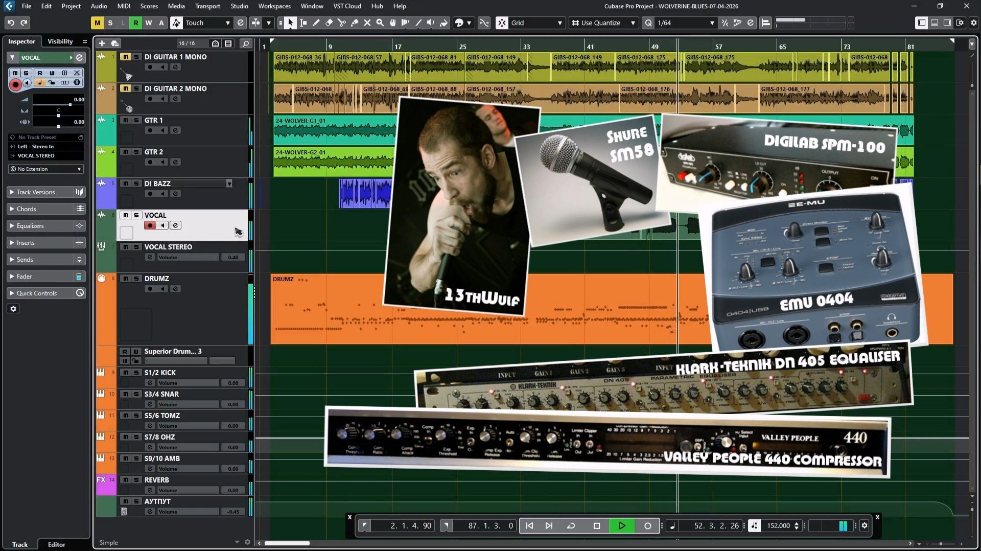Select the Eraser tool in toolbar
Screen dimensions: 981x551
329,23
